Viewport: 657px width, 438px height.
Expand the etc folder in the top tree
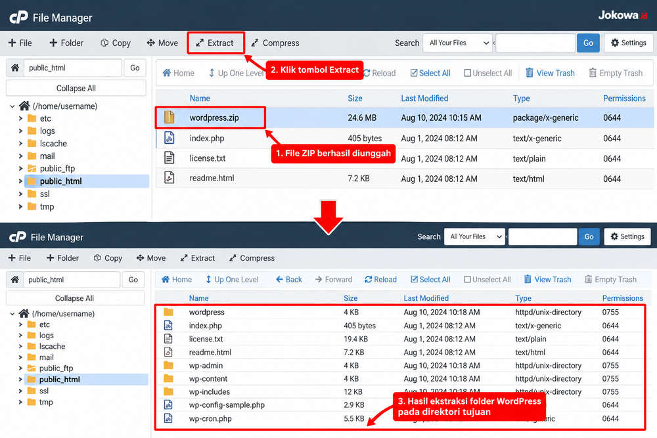tap(20, 118)
